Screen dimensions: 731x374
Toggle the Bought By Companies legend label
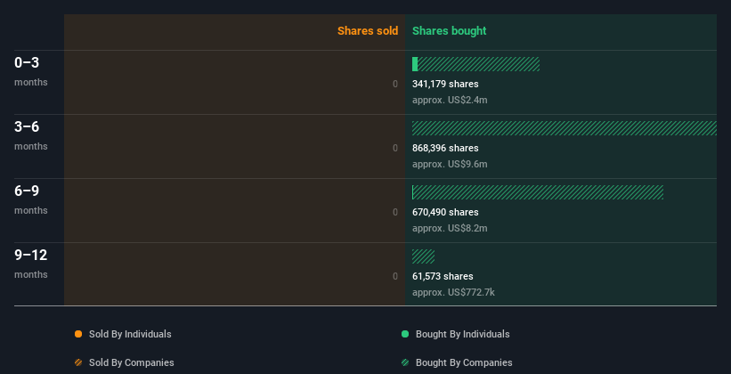[464, 362]
